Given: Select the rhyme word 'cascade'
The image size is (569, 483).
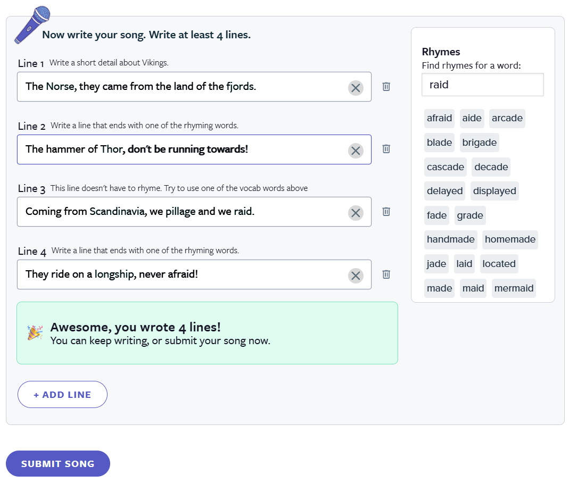Looking at the screenshot, I should click(446, 167).
